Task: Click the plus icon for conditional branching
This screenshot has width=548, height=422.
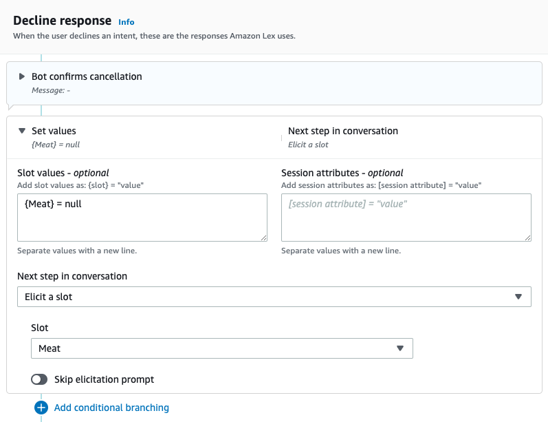Action: 41,408
